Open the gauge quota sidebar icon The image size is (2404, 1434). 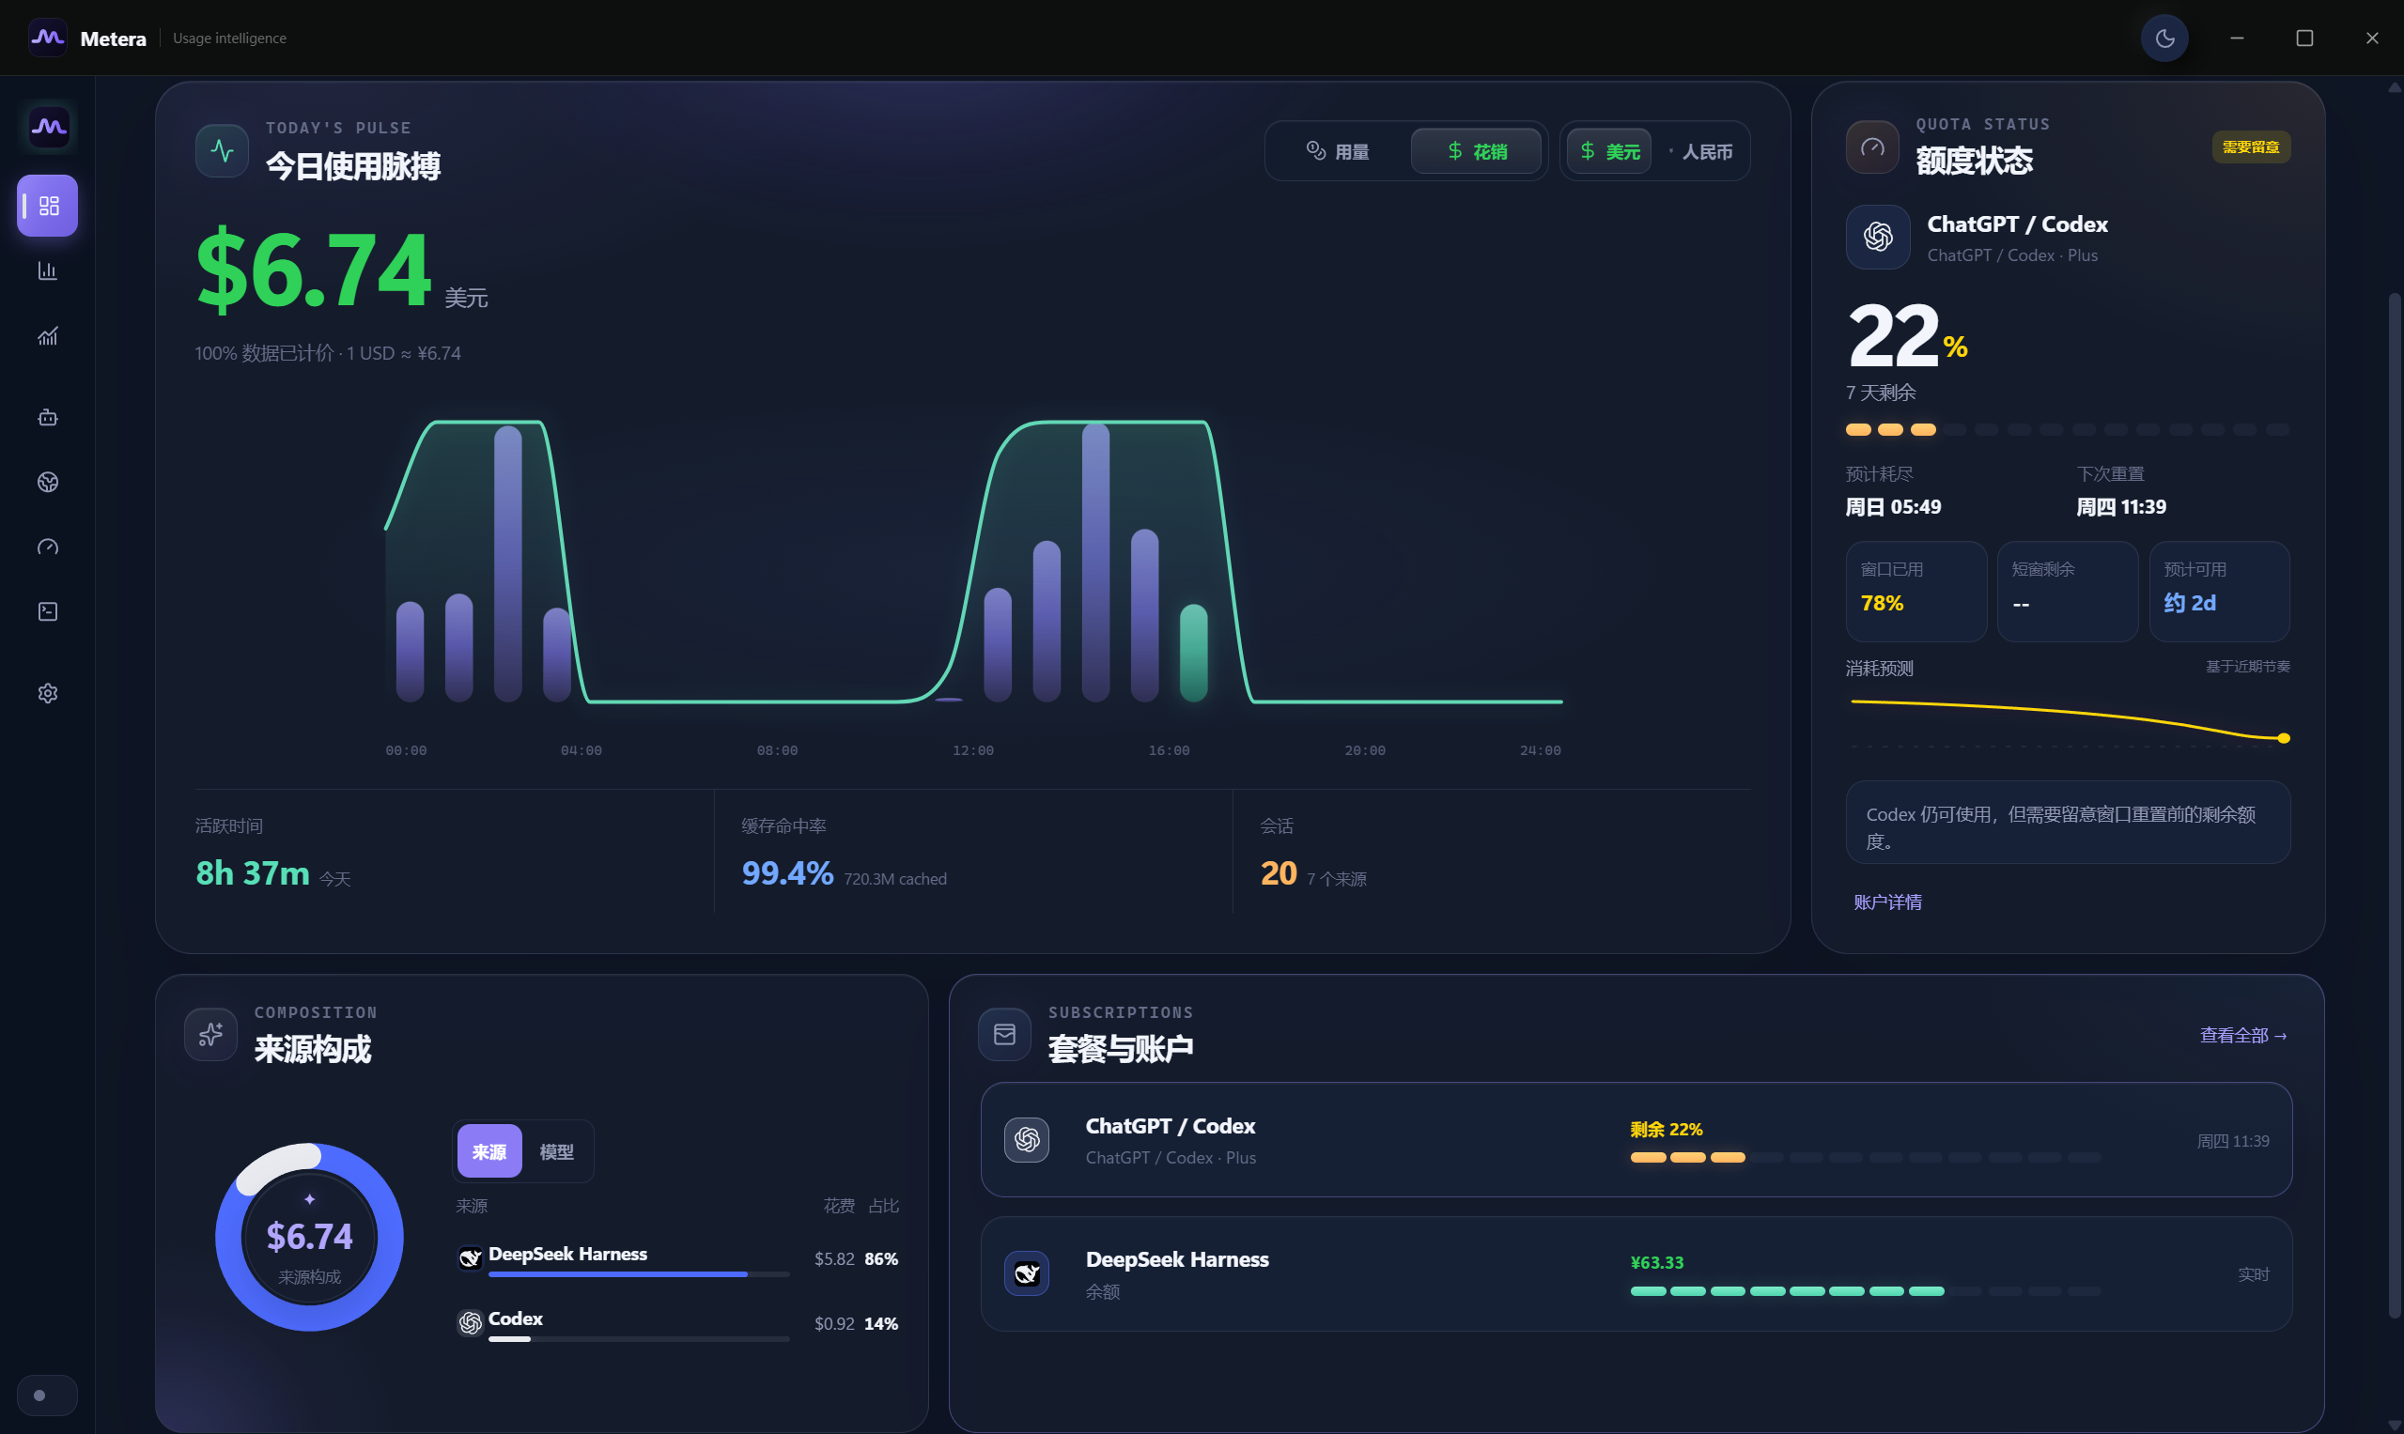pos(47,547)
